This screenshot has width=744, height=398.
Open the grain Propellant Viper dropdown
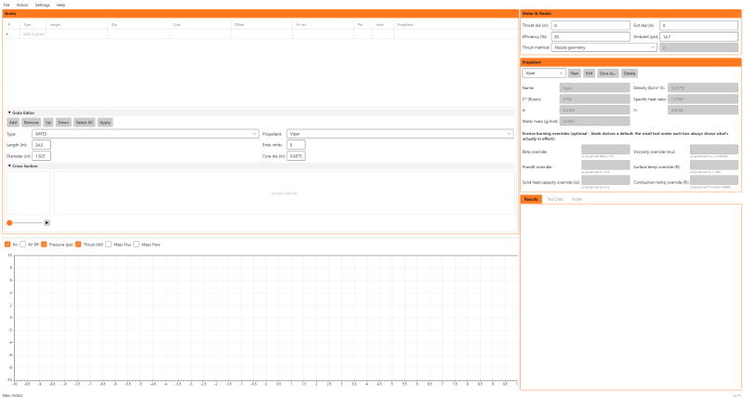(x=400, y=134)
